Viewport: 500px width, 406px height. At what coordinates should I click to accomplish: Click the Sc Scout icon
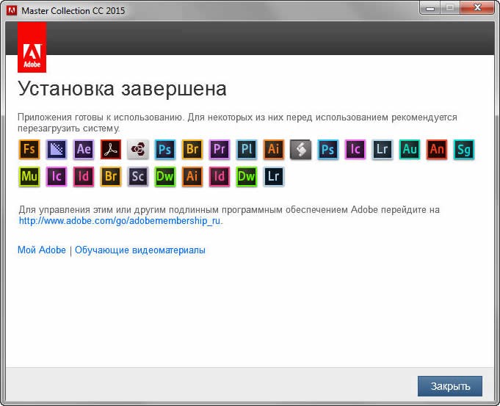pos(138,176)
